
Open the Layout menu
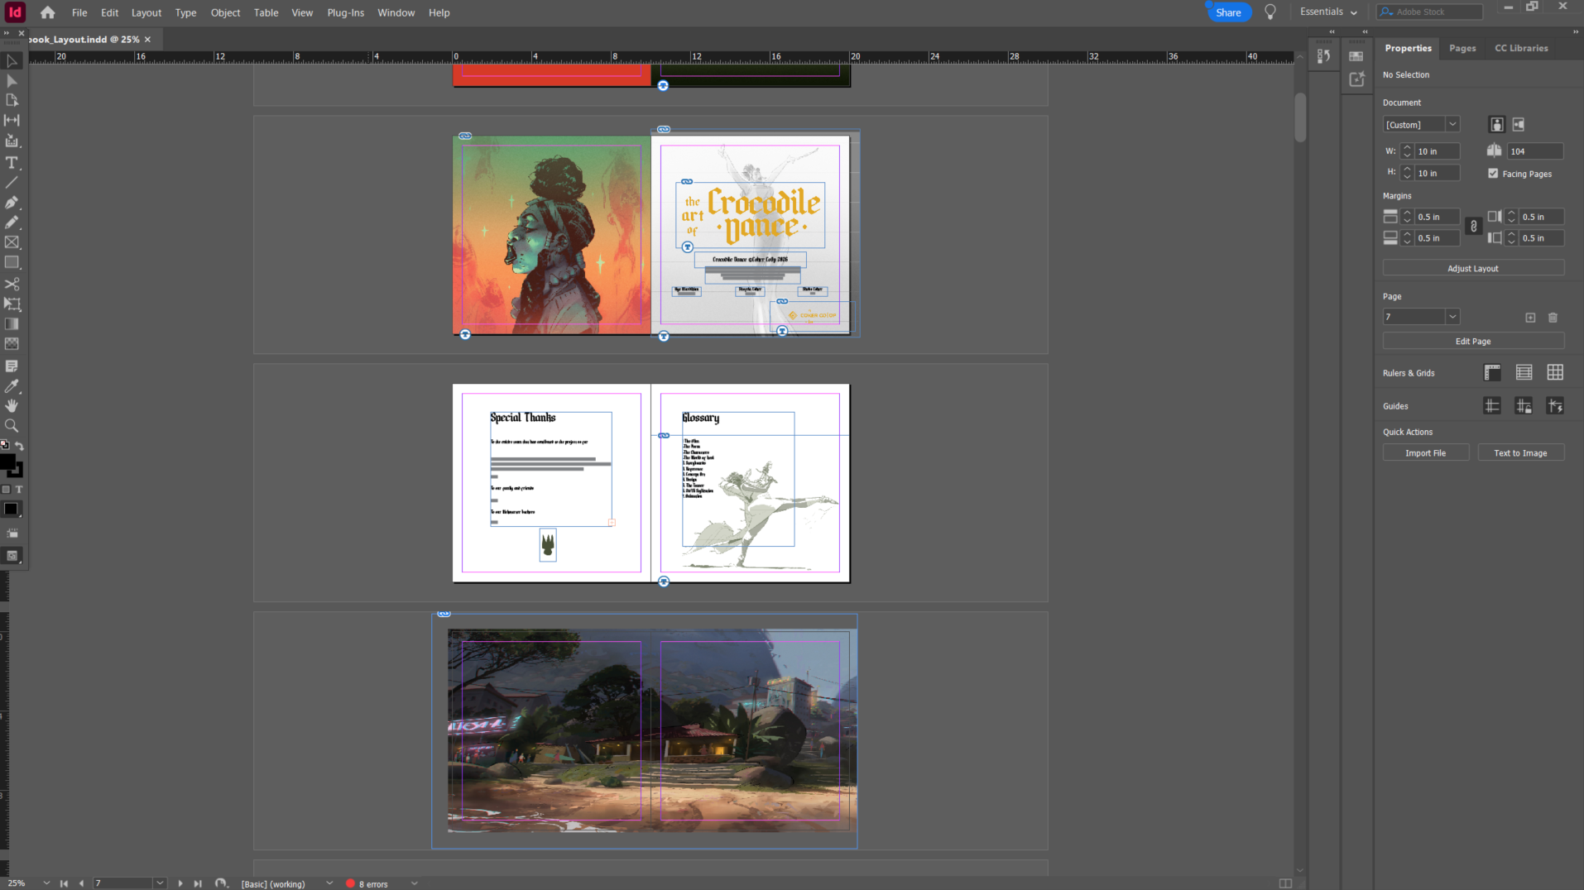[x=146, y=12]
